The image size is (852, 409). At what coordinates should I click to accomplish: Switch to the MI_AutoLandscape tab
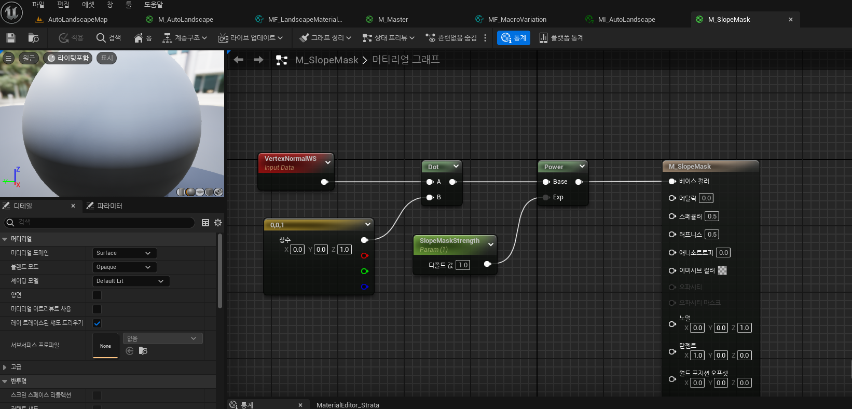[626, 20]
